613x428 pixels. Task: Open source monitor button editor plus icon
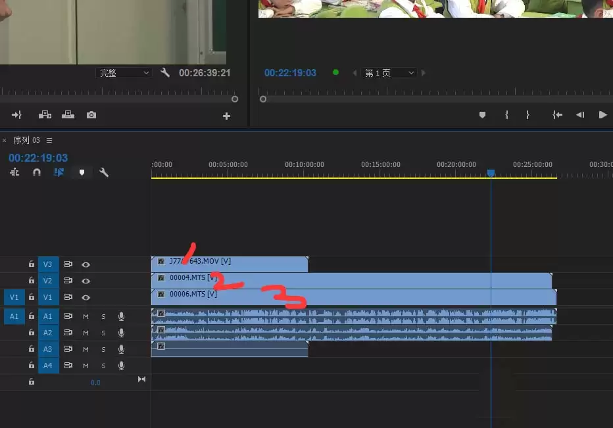(226, 116)
